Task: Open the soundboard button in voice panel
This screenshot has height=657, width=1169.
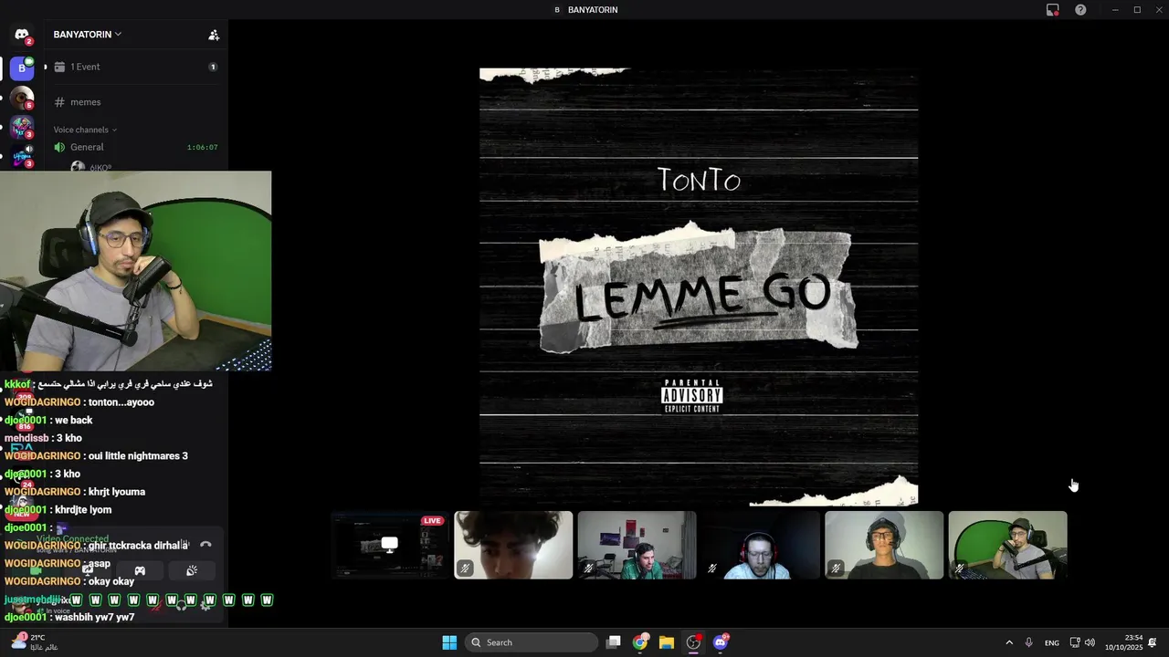Action: tap(192, 570)
